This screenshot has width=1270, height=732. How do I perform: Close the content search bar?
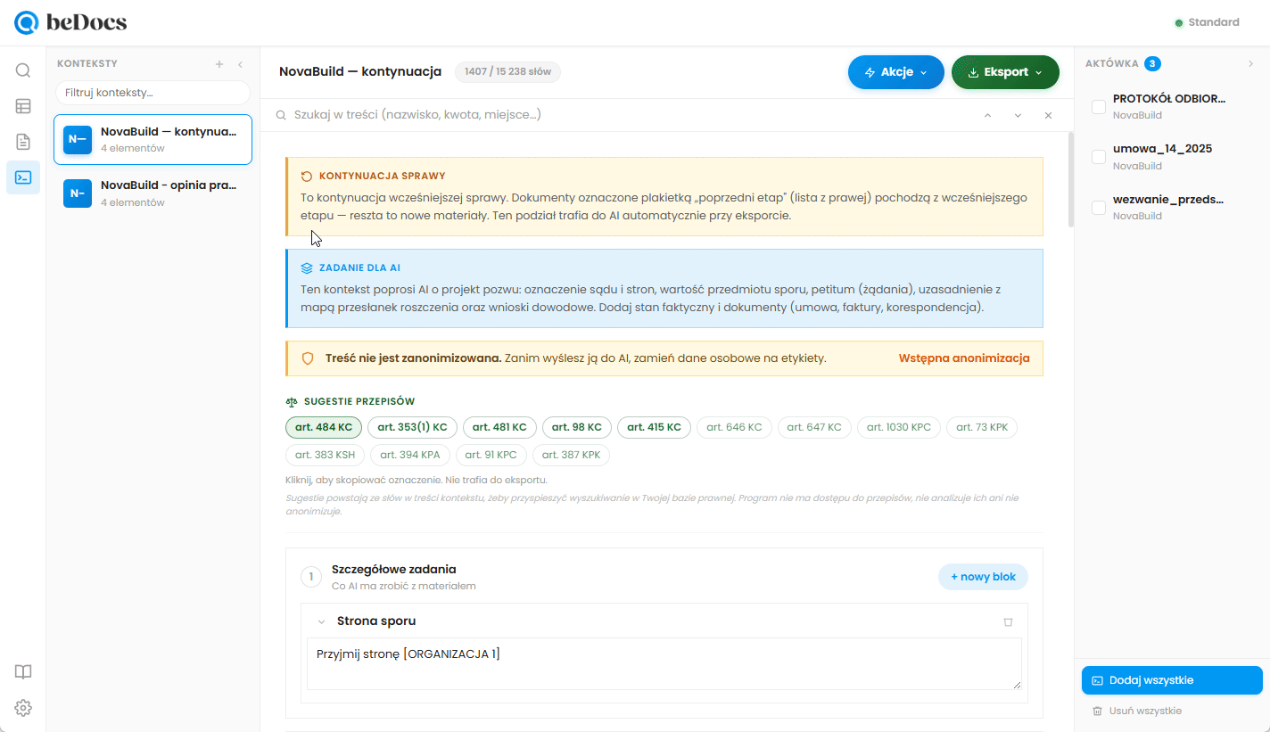coord(1048,115)
